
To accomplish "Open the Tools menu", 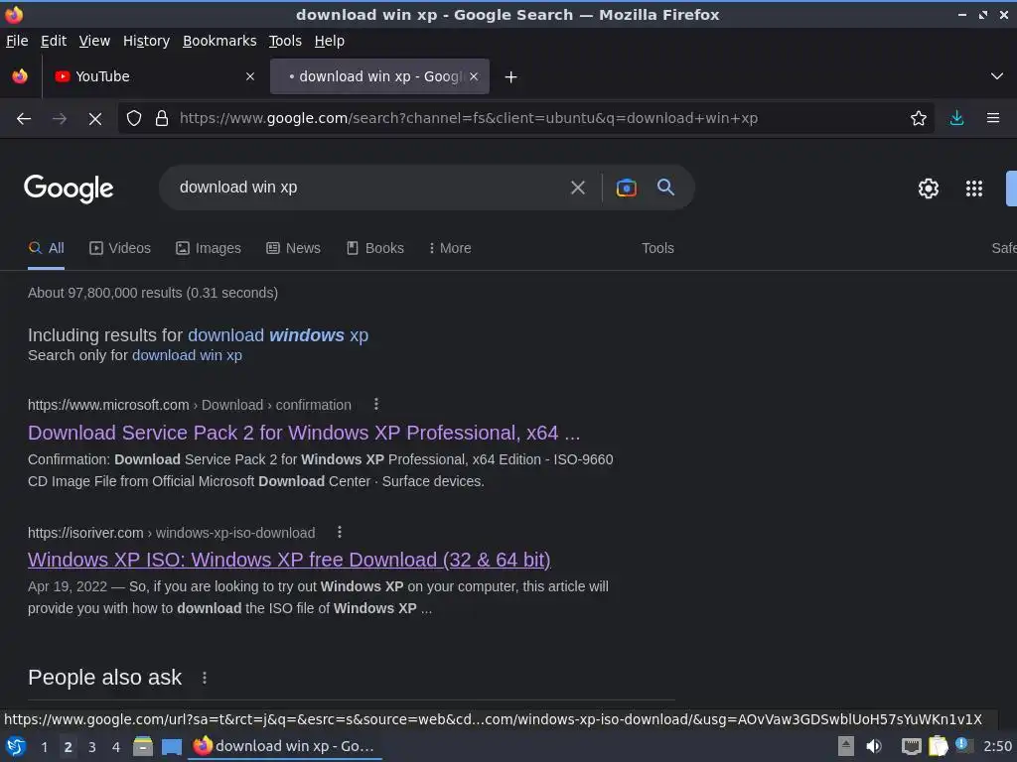I will coord(285,41).
